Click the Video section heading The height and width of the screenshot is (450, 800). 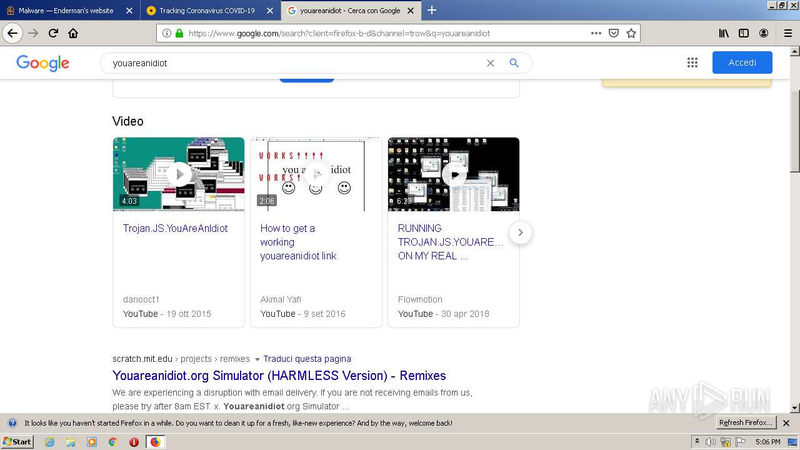127,121
